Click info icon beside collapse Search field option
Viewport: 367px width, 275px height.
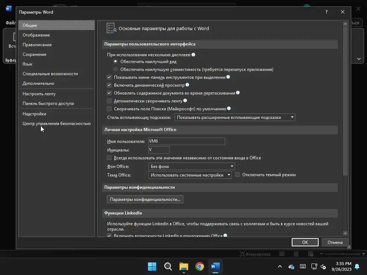click(229, 108)
